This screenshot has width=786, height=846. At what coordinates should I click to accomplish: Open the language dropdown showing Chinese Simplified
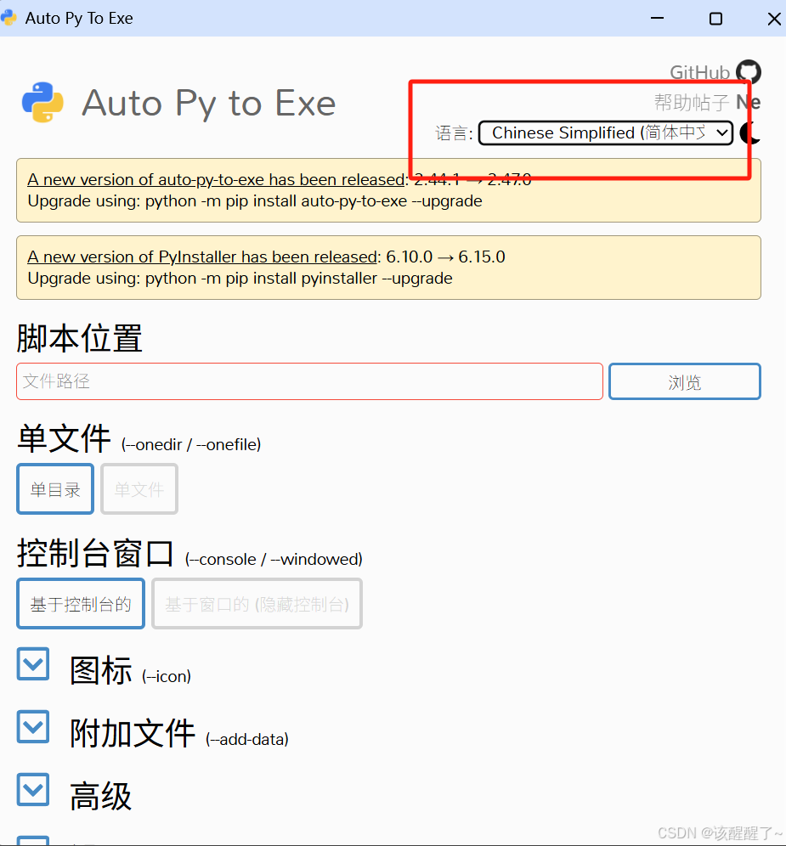click(x=606, y=133)
